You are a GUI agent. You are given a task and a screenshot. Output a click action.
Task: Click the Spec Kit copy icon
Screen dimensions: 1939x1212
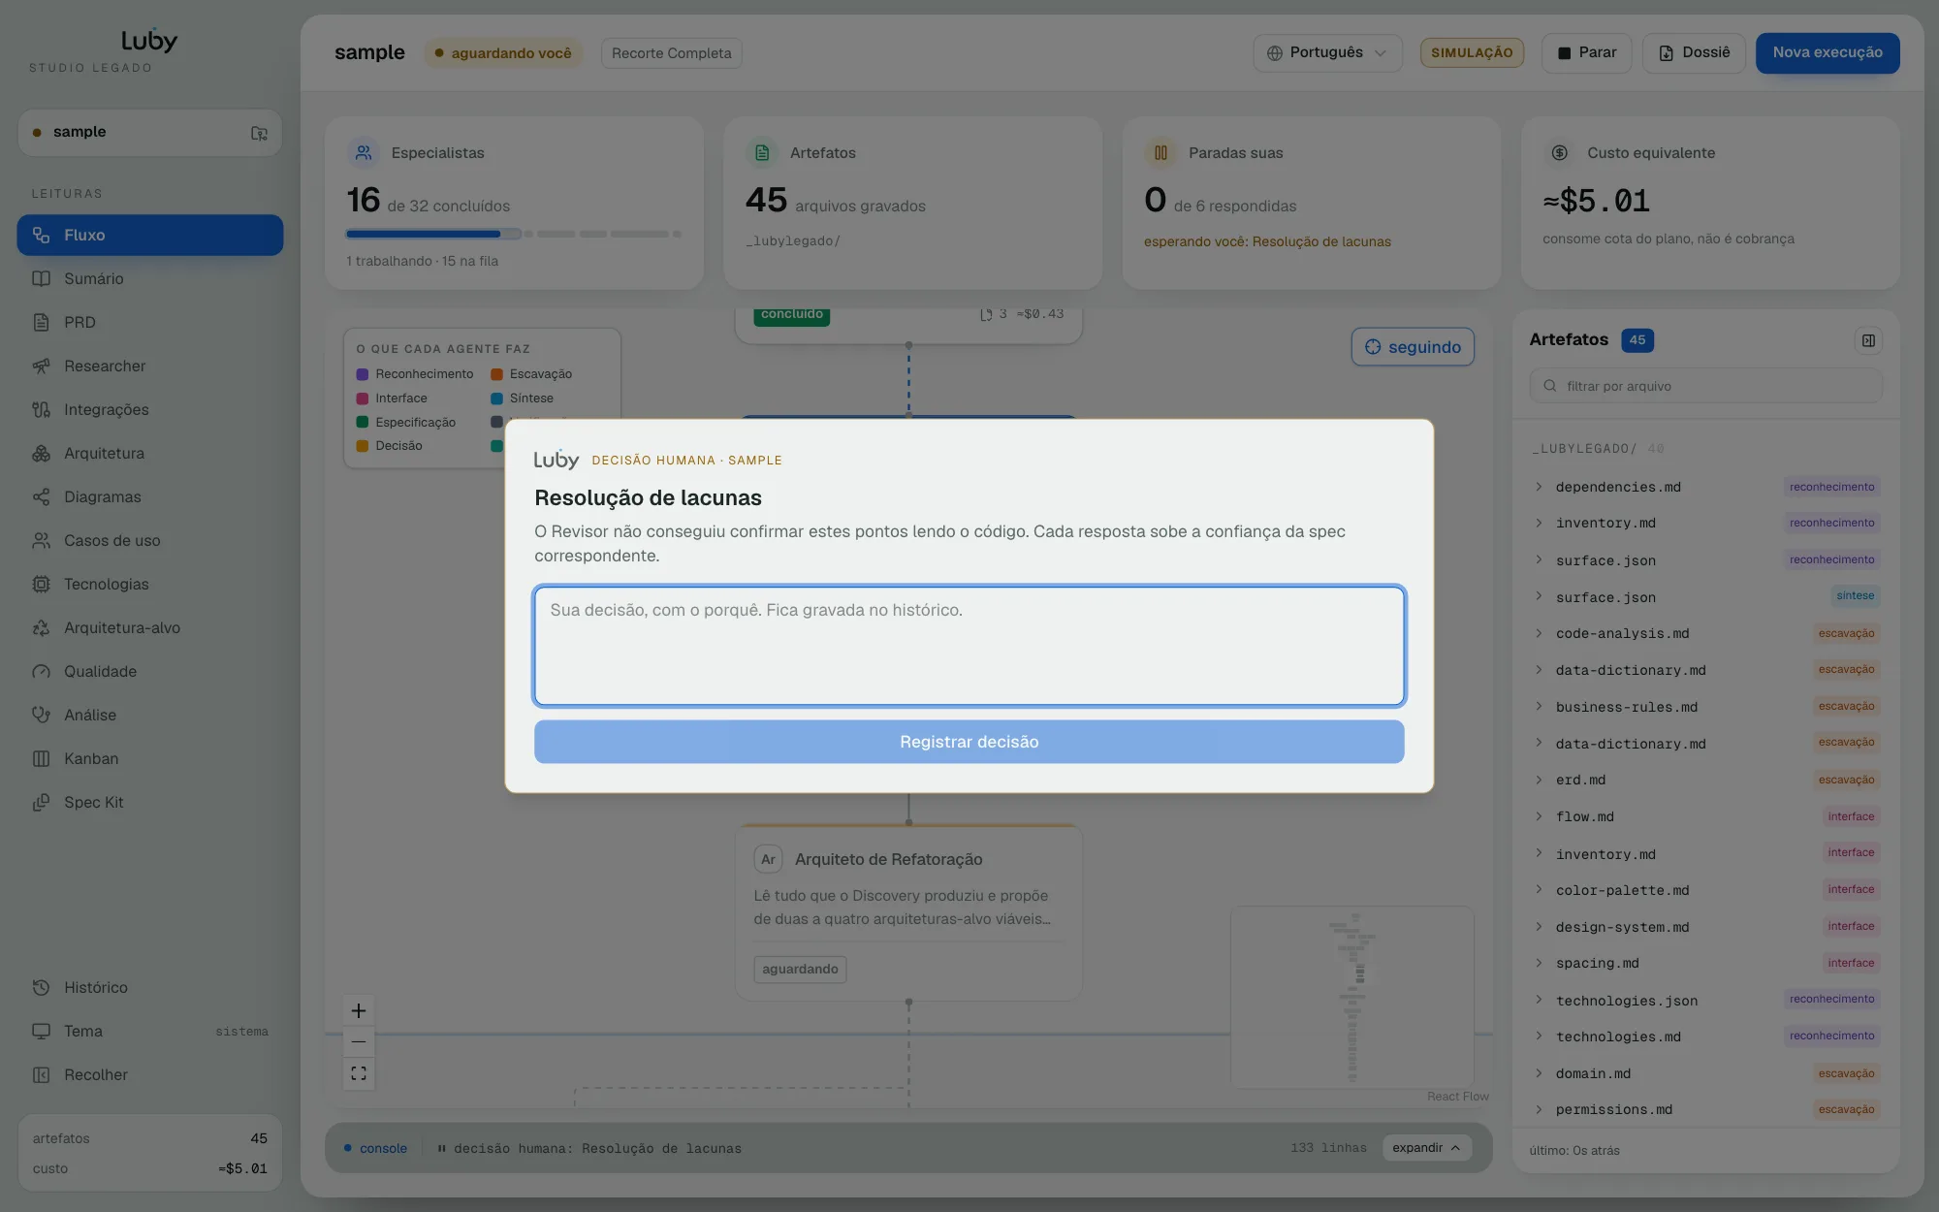click(41, 802)
